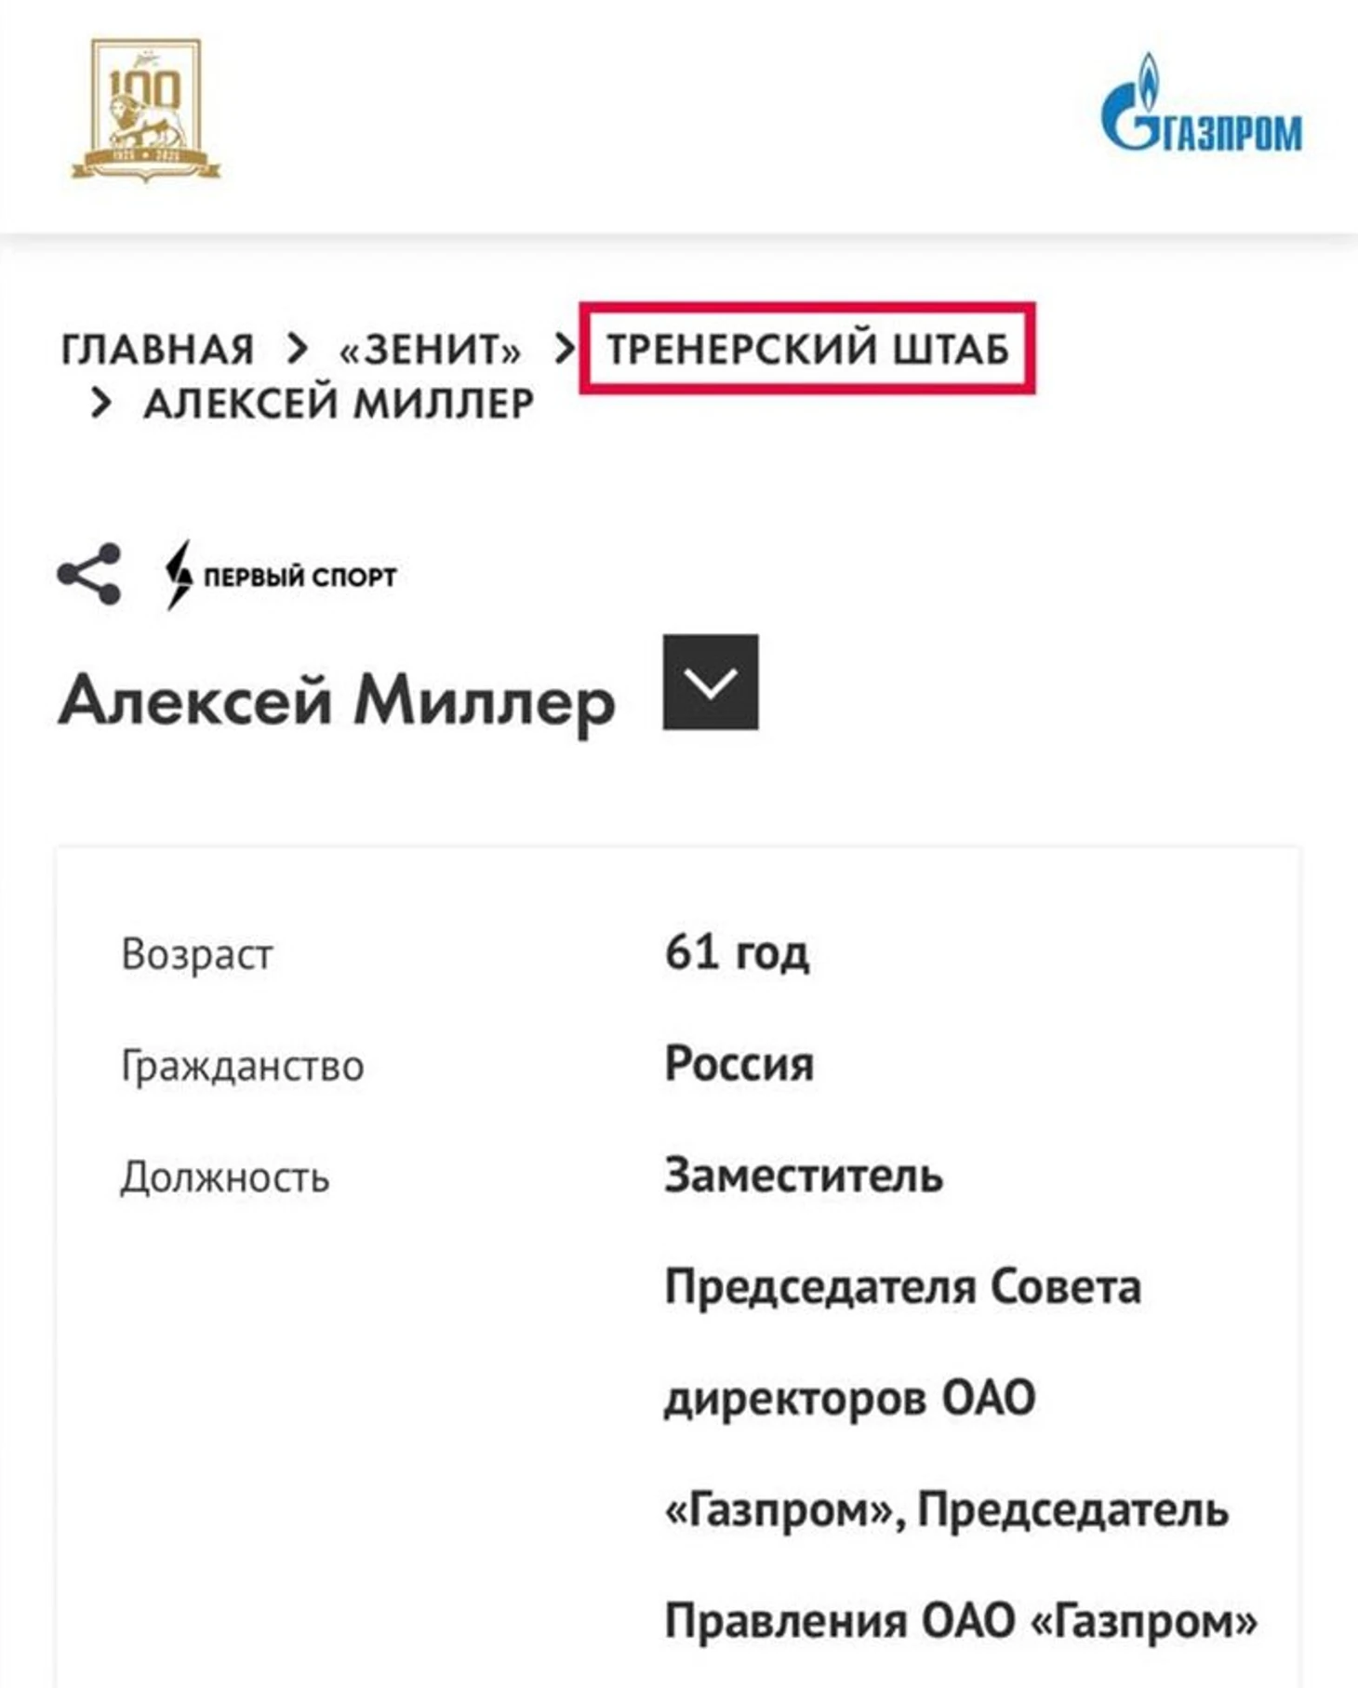
Task: Click the Гражданство field label
Action: tap(242, 1066)
